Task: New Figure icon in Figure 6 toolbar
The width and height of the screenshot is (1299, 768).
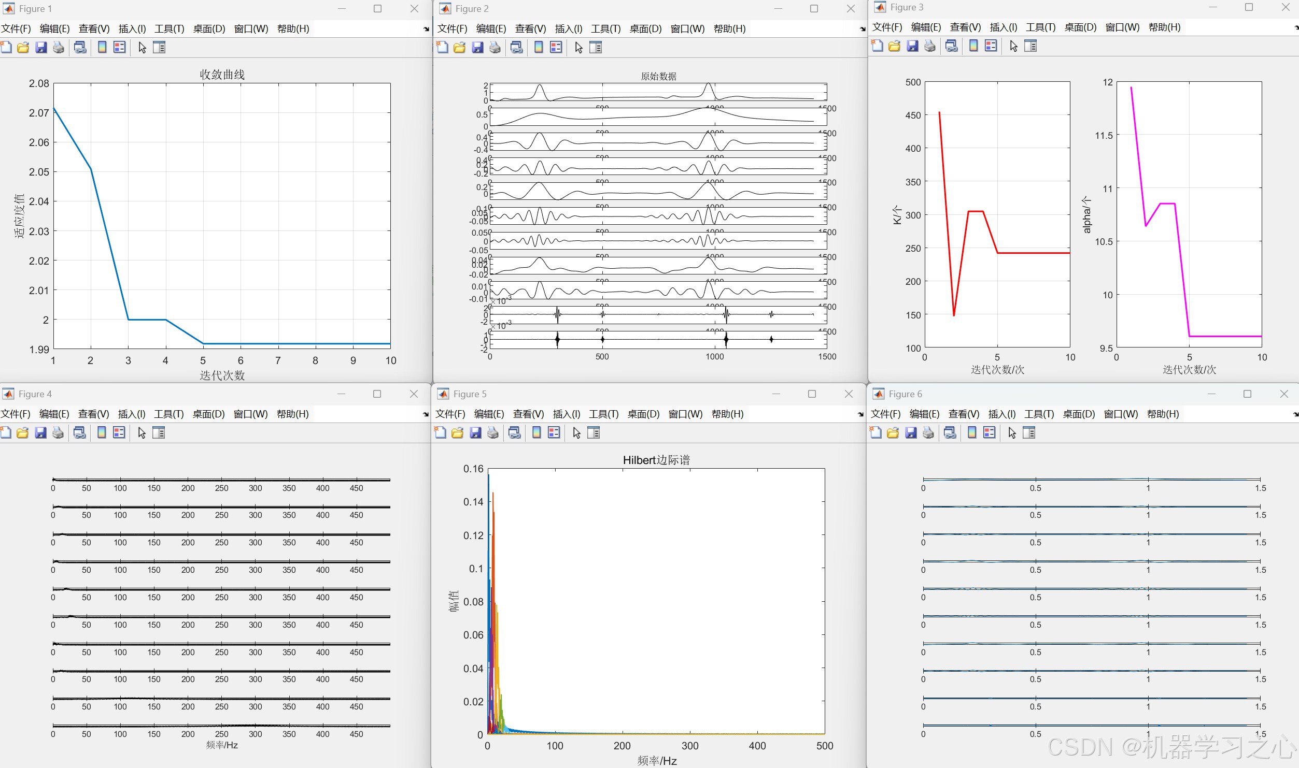Action: 876,433
